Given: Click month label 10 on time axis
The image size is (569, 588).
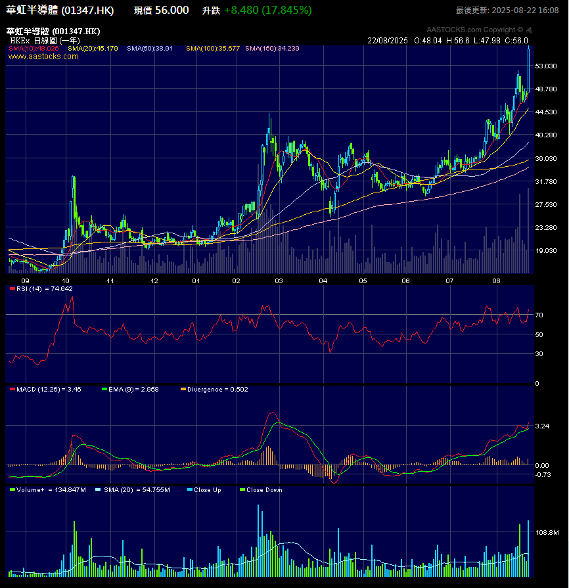Looking at the screenshot, I should coord(66,281).
